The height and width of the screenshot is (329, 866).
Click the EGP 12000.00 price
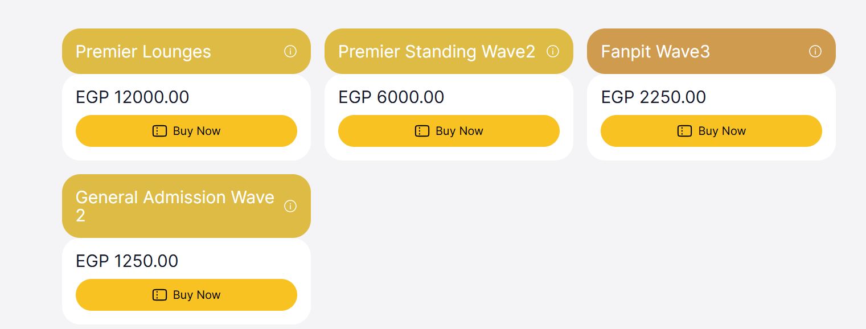coord(132,97)
